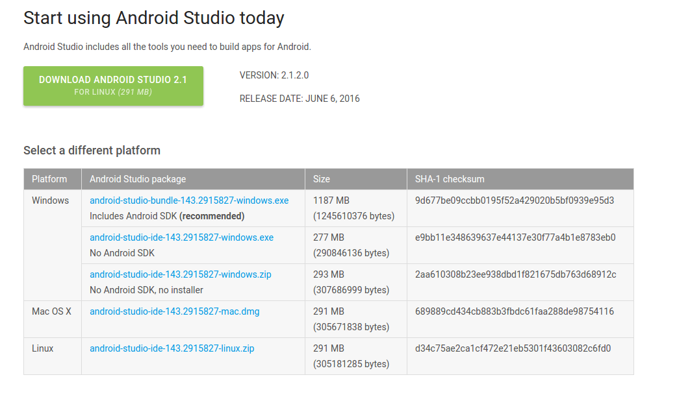Click checksum d34c75ae2ca1cf472e21eb5301f43603082c6fd0
690x399 pixels.
[x=513, y=348]
